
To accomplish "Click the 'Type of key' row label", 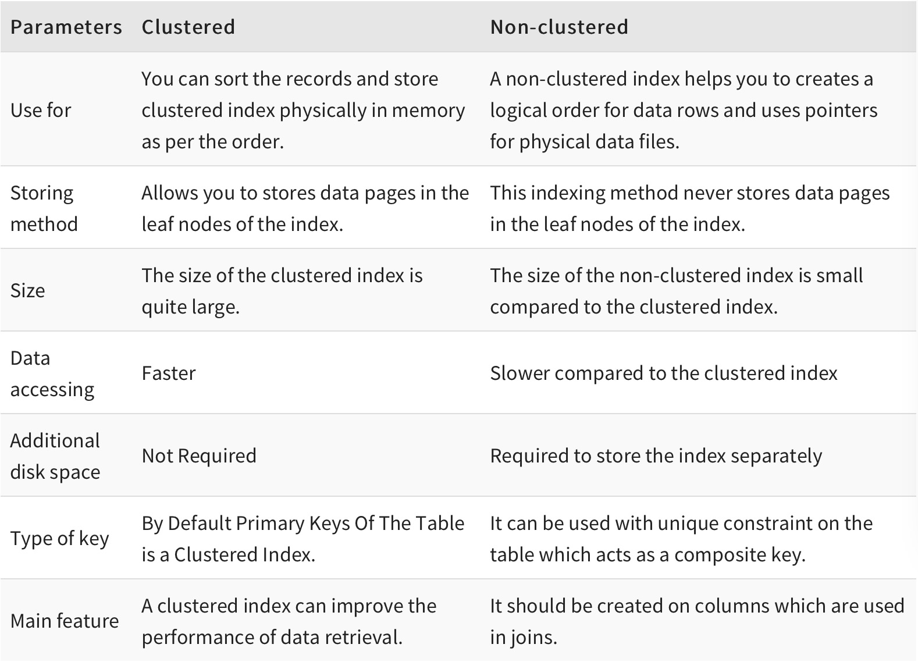I will (x=60, y=539).
